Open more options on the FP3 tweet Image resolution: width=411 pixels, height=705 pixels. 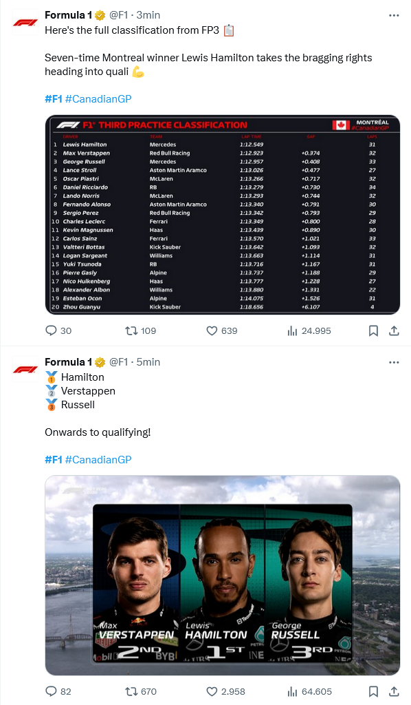tap(394, 14)
